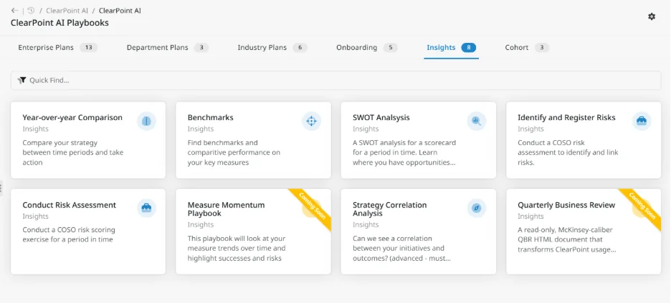Image resolution: width=671 pixels, height=303 pixels.
Task: Click the count badge 13 on Enterprise Plans
Action: pos(89,47)
